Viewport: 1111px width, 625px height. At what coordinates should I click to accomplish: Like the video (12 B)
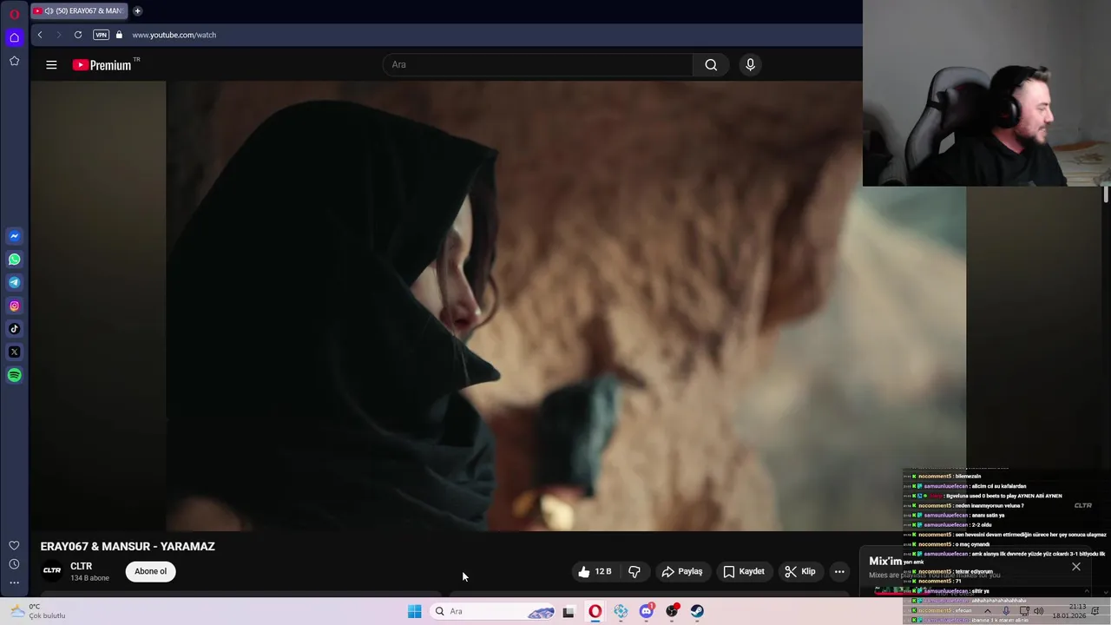pyautogui.click(x=595, y=571)
